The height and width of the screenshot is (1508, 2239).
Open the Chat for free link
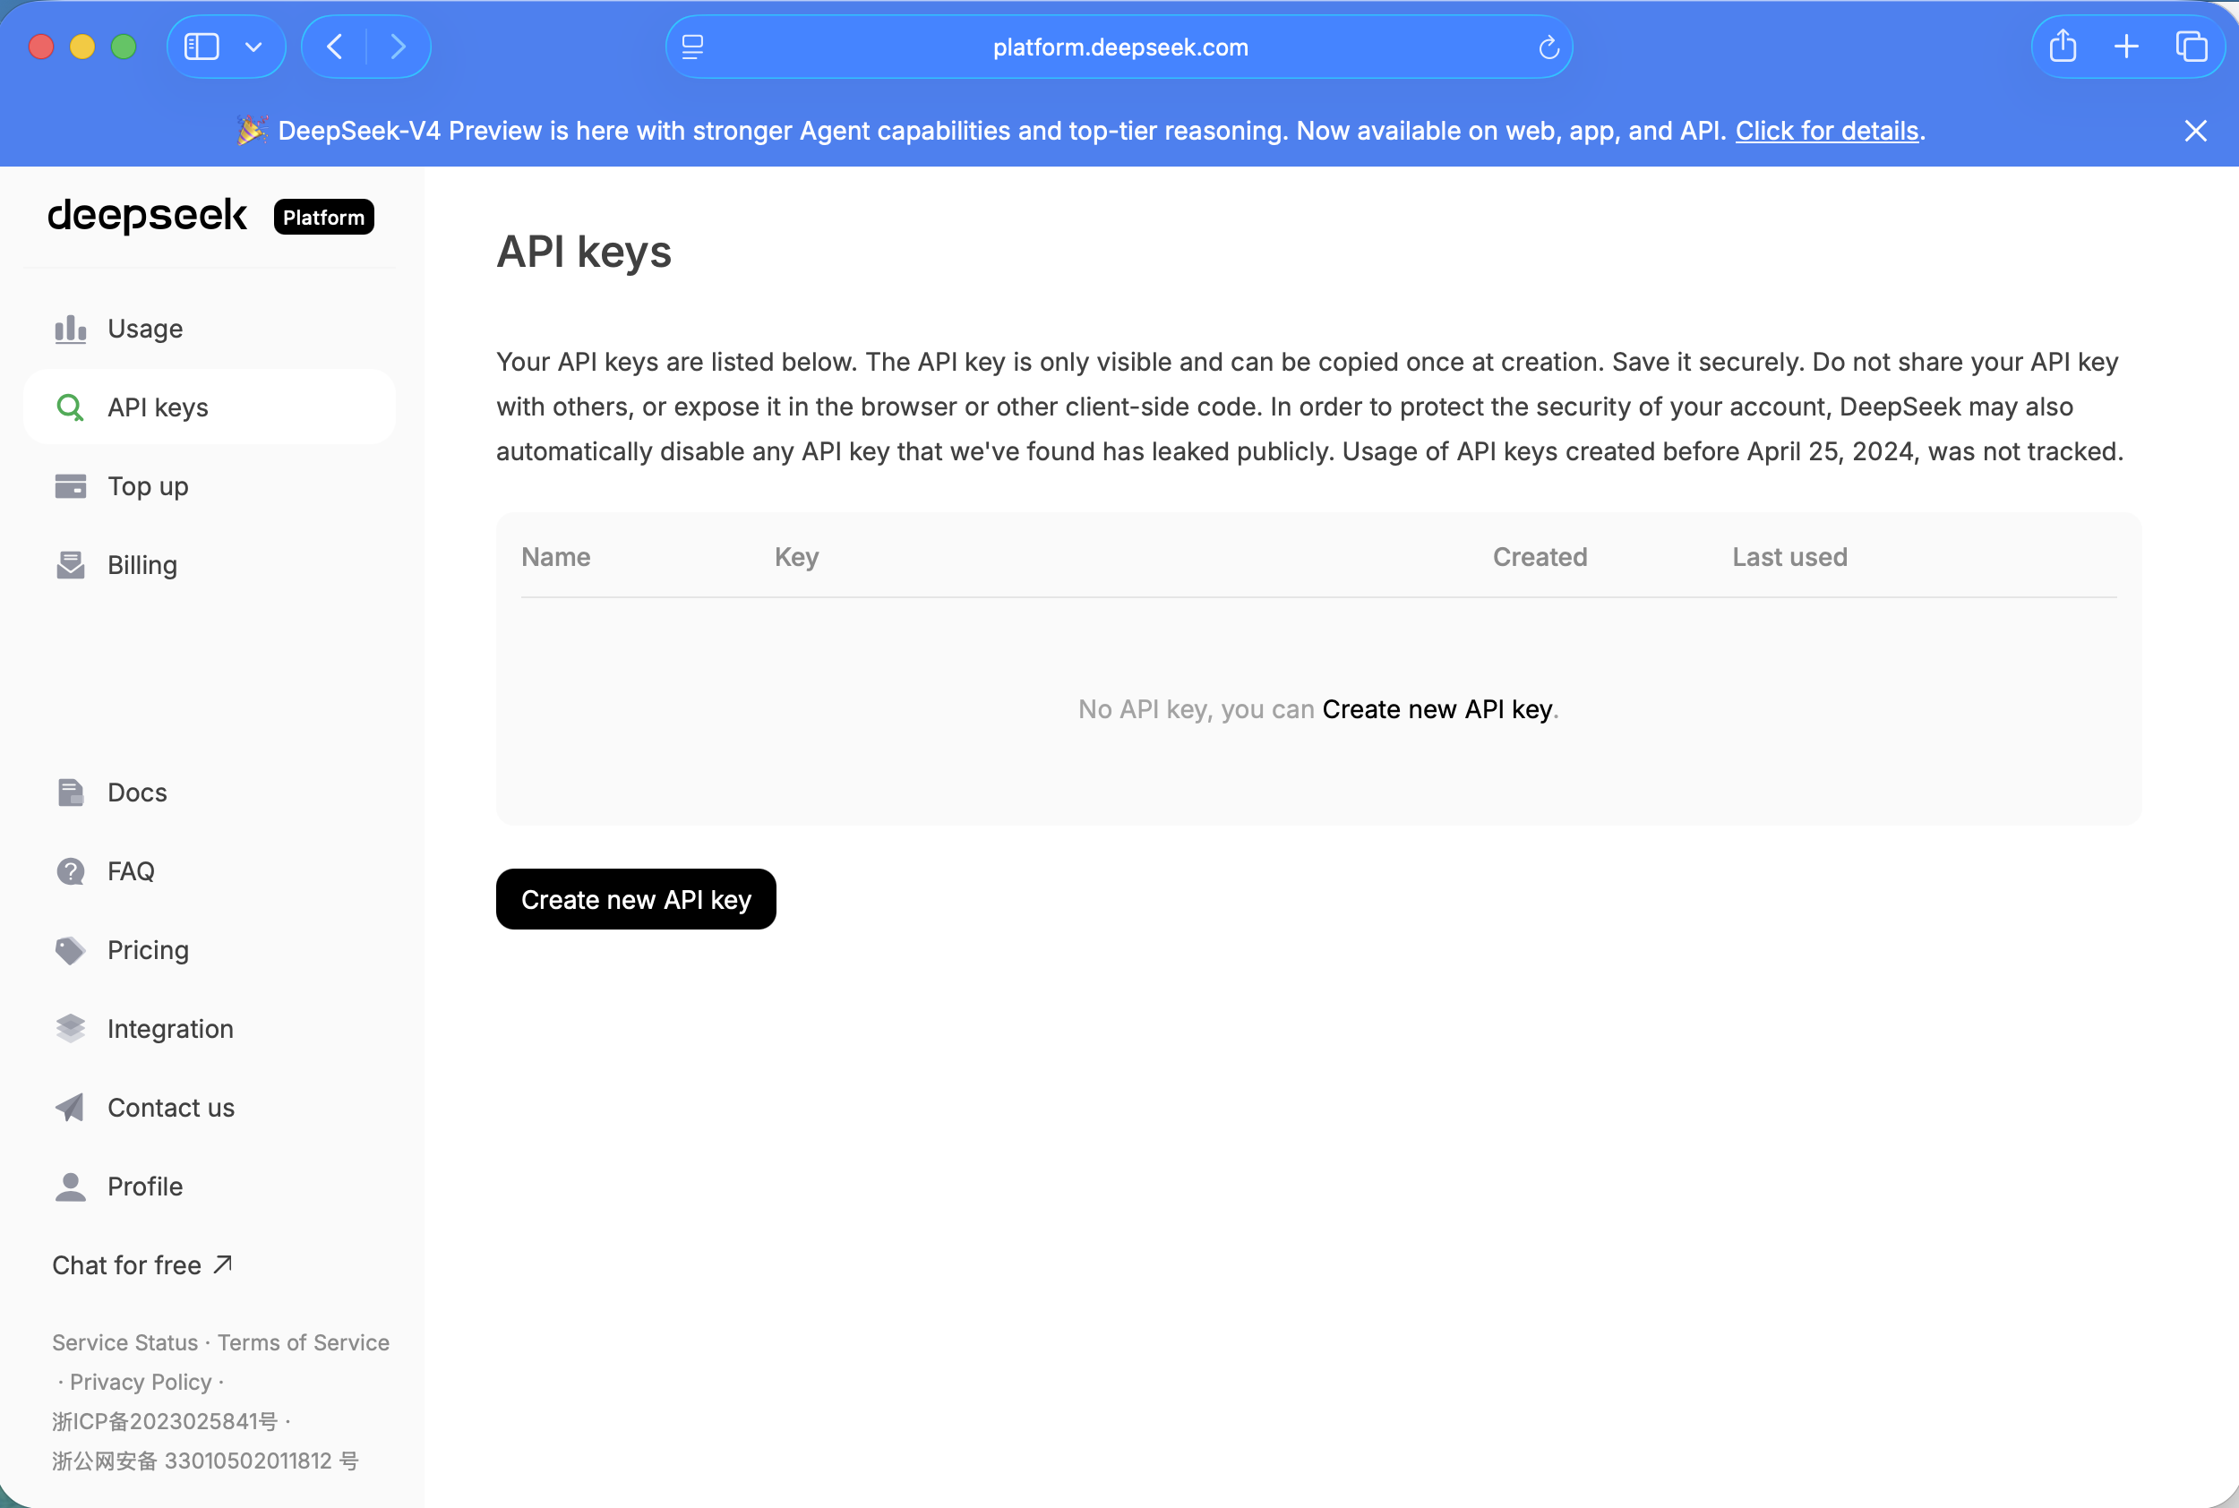tap(142, 1265)
